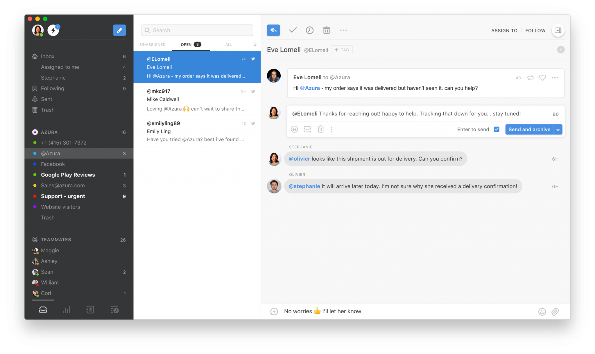Open conversation sort order arrow
595x354 pixels.
click(x=255, y=44)
